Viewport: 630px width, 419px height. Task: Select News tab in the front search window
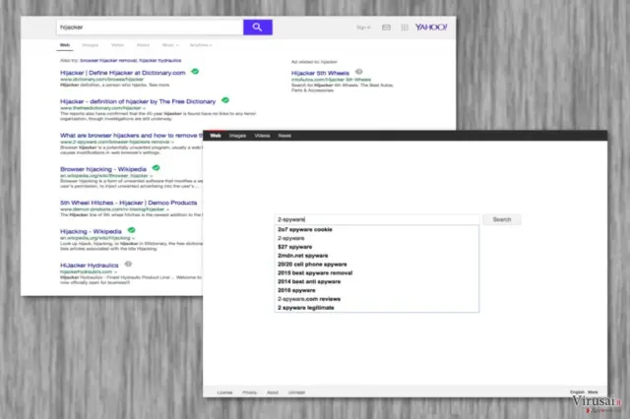pos(284,136)
